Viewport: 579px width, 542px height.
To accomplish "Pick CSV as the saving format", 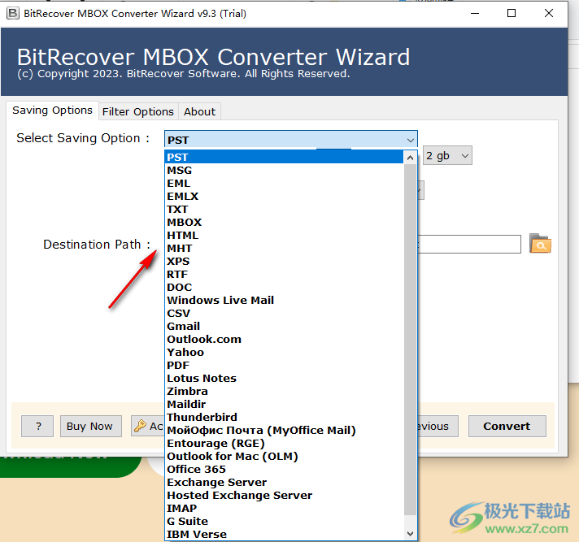I will (284, 313).
